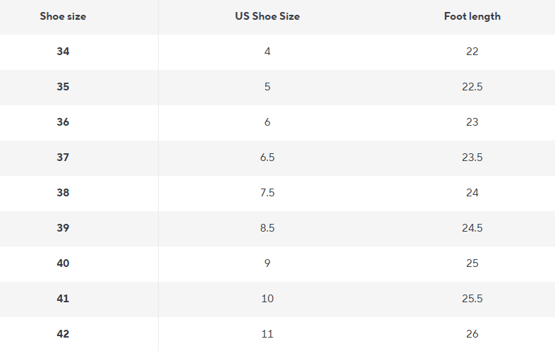Select shoe size 41 cell

coord(63,299)
